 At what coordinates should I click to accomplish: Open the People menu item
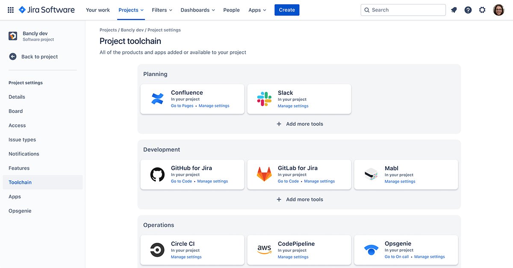point(231,9)
